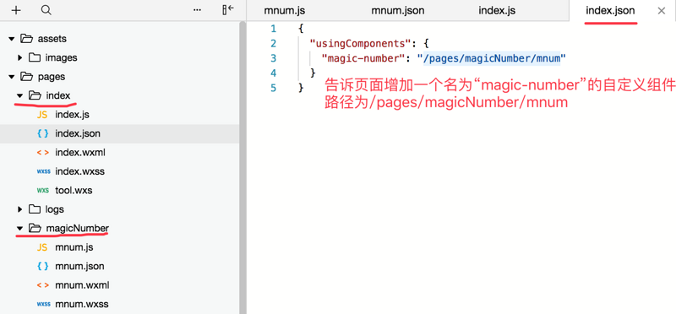Image resolution: width=676 pixels, height=314 pixels.
Task: Click the logs folder icon
Action: click(x=35, y=209)
